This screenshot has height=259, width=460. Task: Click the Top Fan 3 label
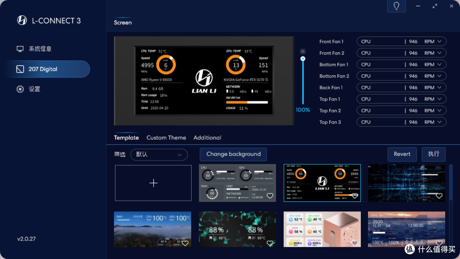coord(330,122)
